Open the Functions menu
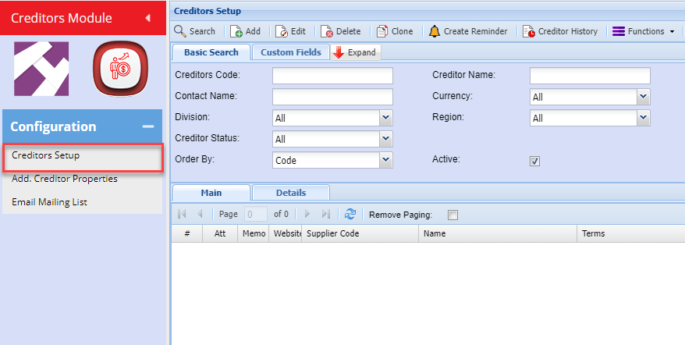 click(643, 31)
